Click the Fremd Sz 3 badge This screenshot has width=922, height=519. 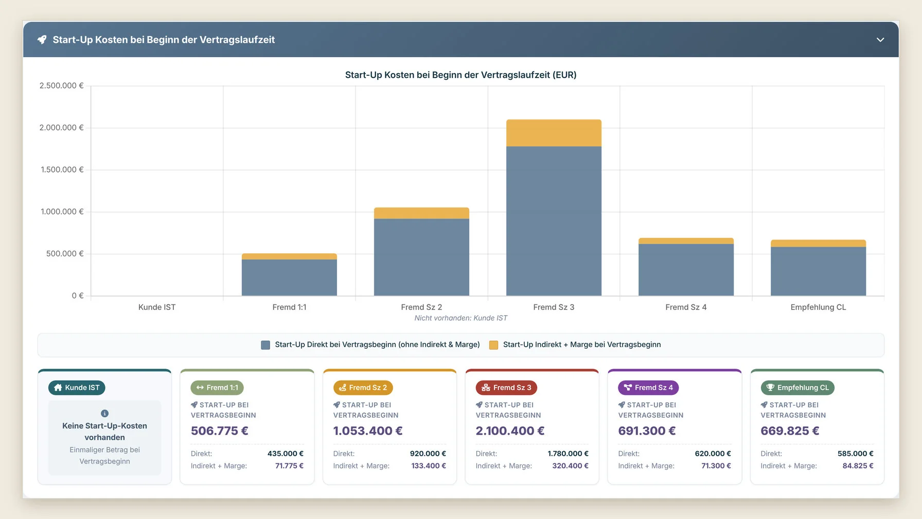tap(506, 388)
